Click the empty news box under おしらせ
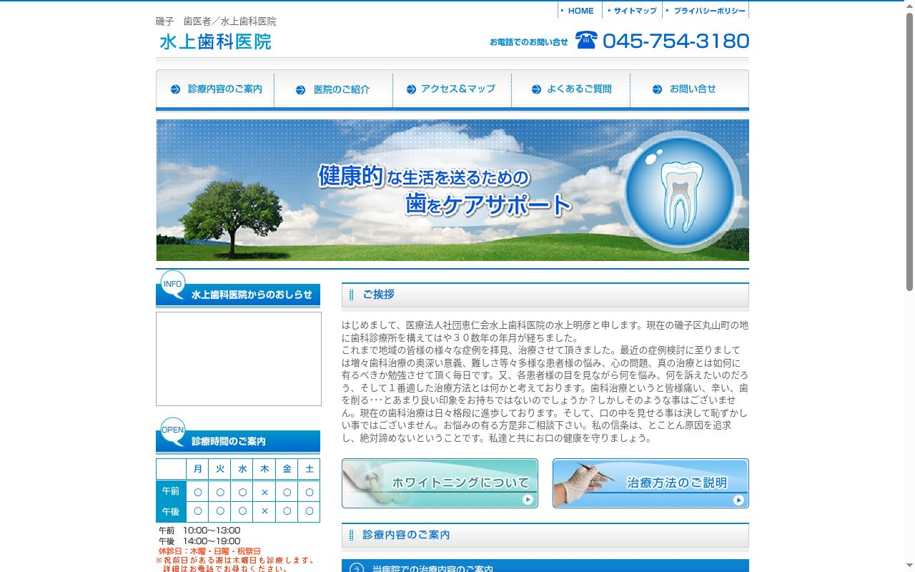Image resolution: width=915 pixels, height=572 pixels. point(239,359)
